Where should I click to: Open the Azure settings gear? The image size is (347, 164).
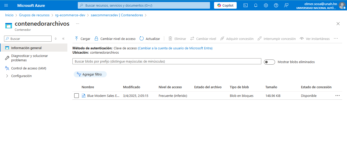(x=266, y=5)
